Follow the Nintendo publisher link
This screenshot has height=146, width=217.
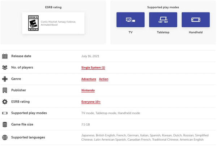[88, 91]
